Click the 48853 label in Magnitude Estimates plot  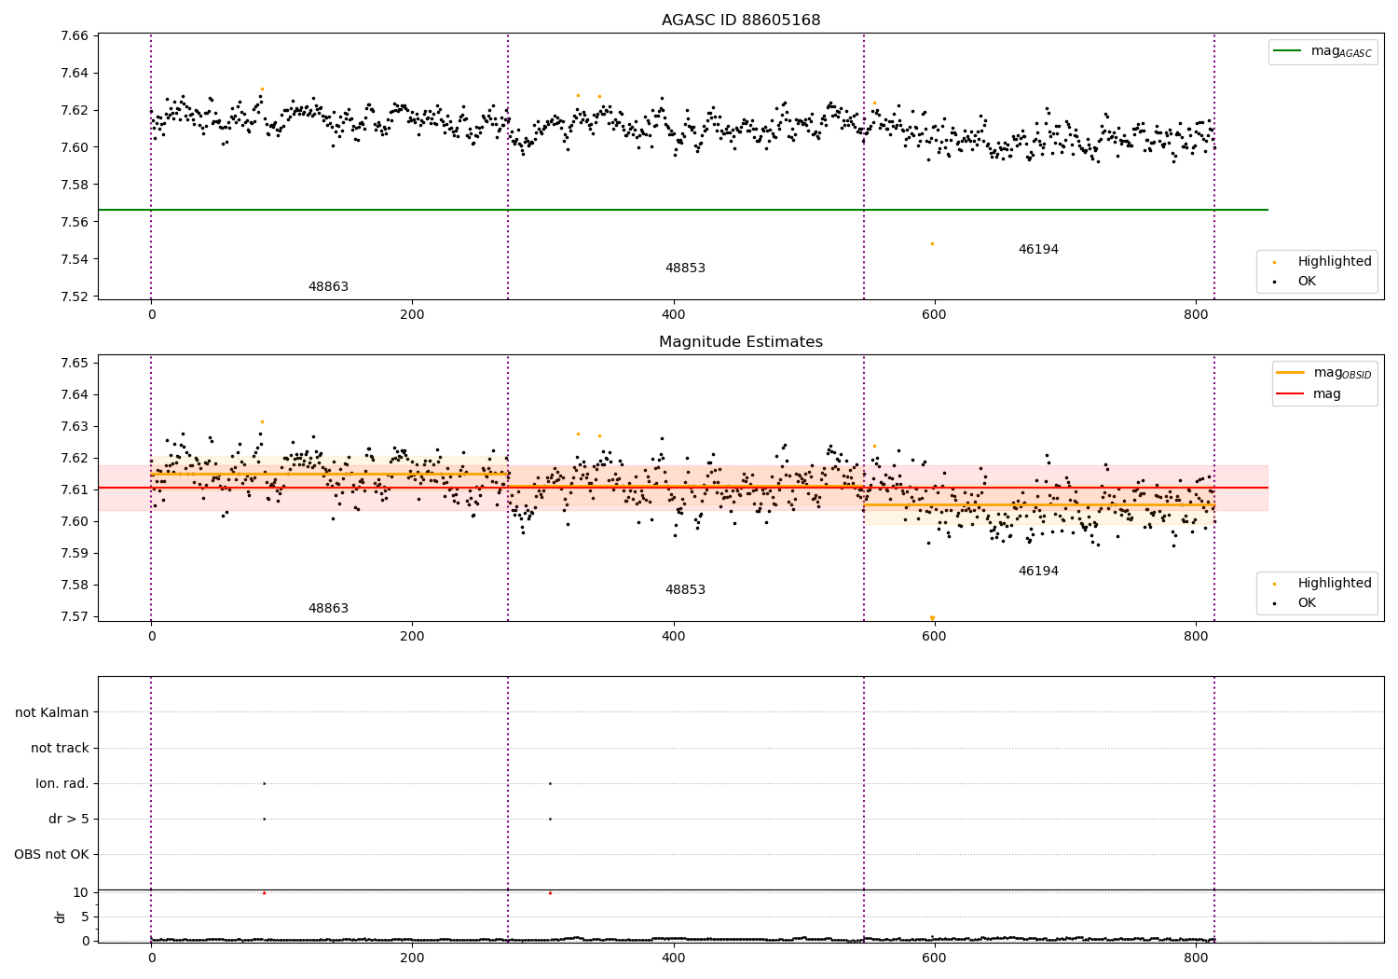(685, 590)
